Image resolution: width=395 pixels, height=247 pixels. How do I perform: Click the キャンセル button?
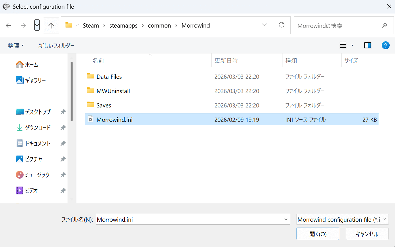coord(367,234)
